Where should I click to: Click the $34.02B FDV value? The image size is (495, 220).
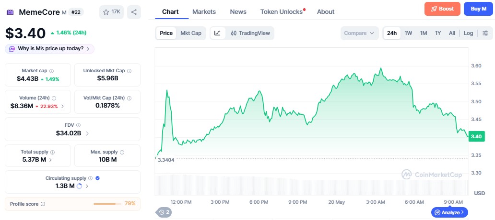pos(69,133)
